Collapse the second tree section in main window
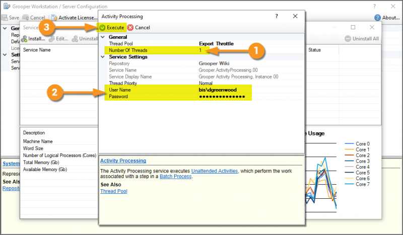 click(x=5, y=55)
